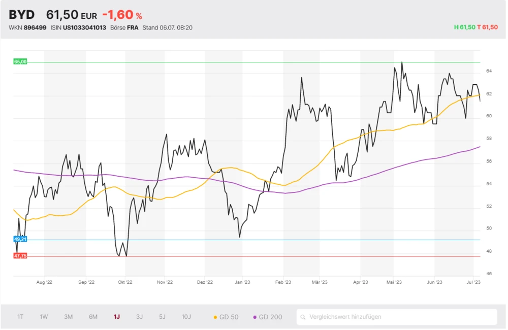Open the 3J three-year chart view
Screen dimensions: 508x330
(x=139, y=316)
